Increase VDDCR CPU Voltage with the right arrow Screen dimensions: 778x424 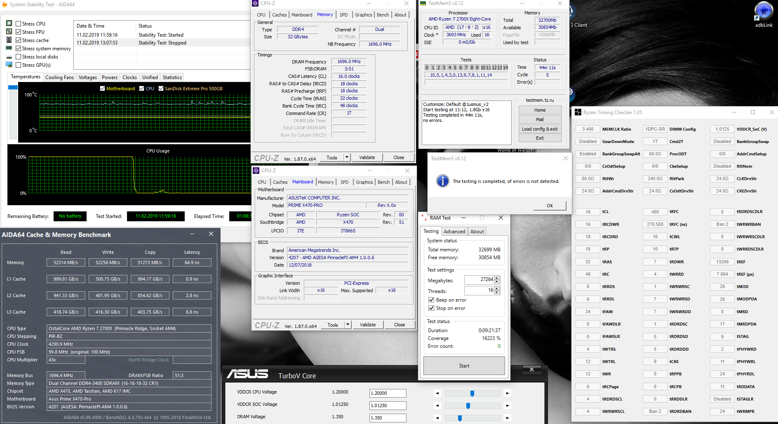[508, 393]
